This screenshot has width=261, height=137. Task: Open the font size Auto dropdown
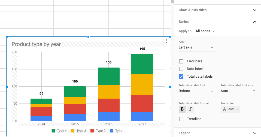(x=238, y=91)
